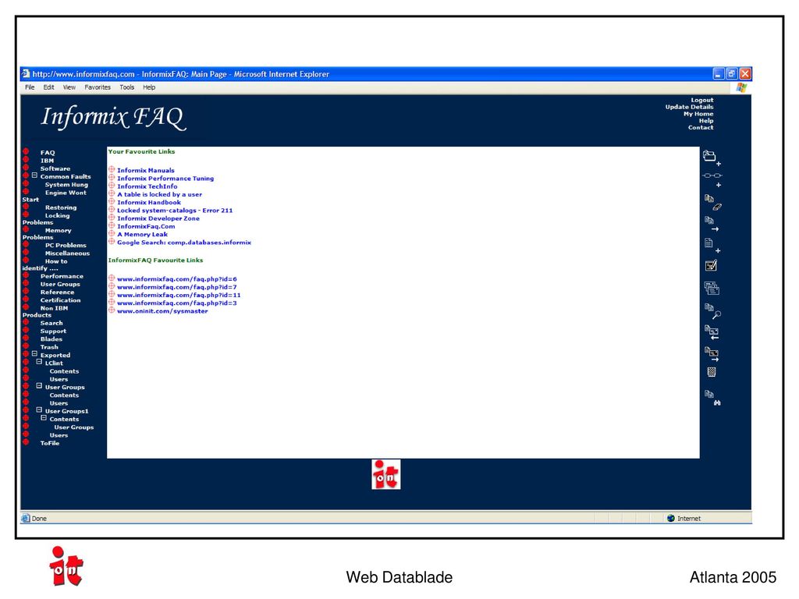The height and width of the screenshot is (599, 799).
Task: Collapse the User Groups node under Exported
Action: coord(39,385)
